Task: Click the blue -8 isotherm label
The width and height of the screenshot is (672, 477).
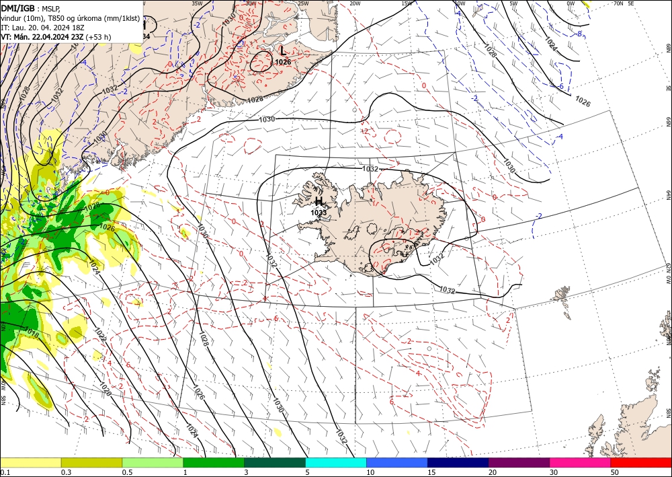Action: (579, 34)
